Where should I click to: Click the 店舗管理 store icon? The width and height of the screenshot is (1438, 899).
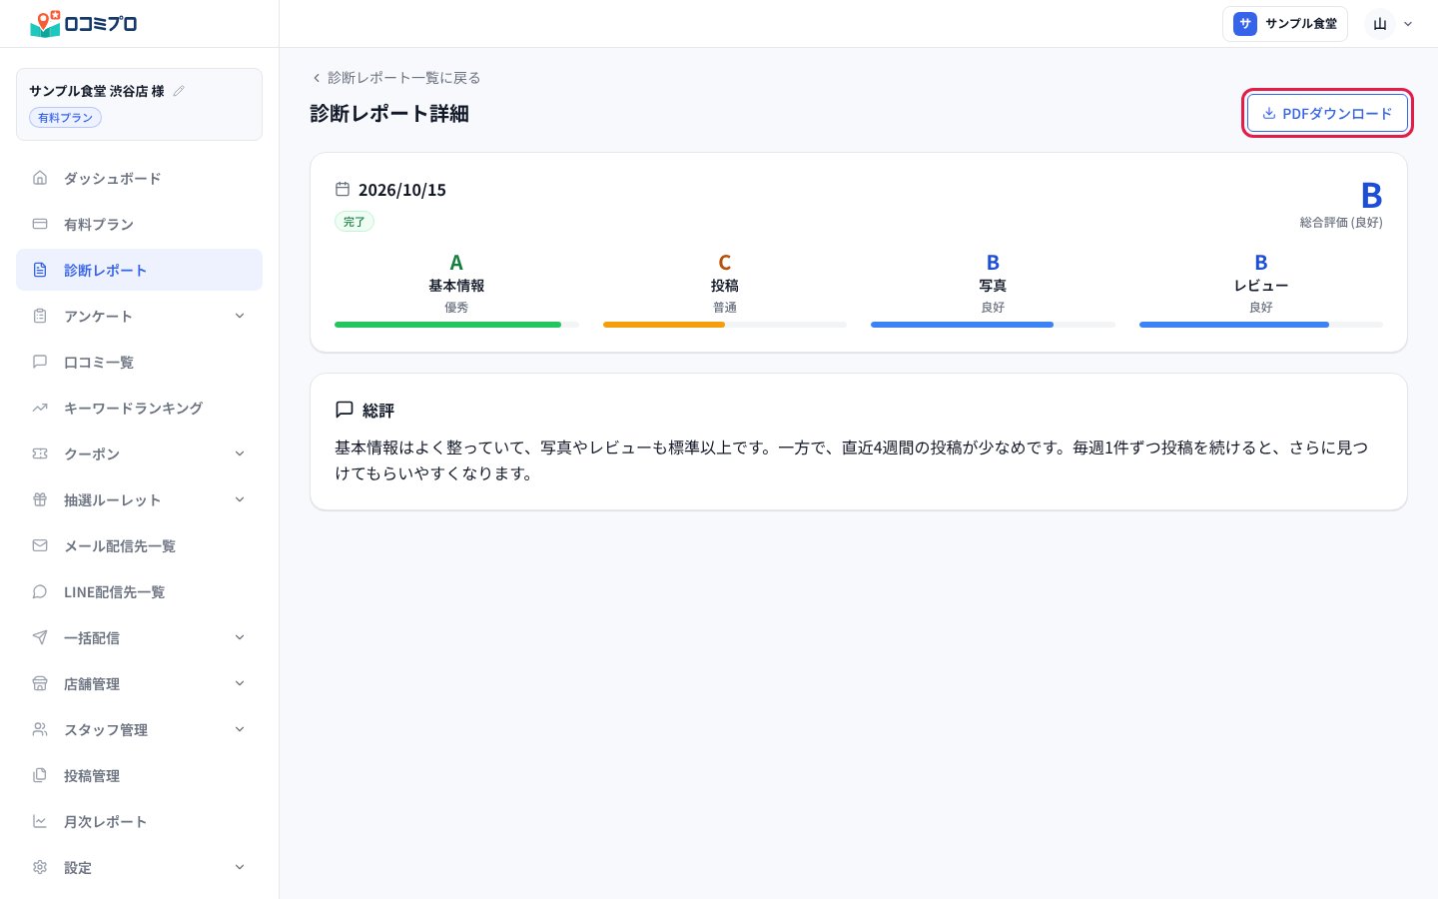coord(40,683)
